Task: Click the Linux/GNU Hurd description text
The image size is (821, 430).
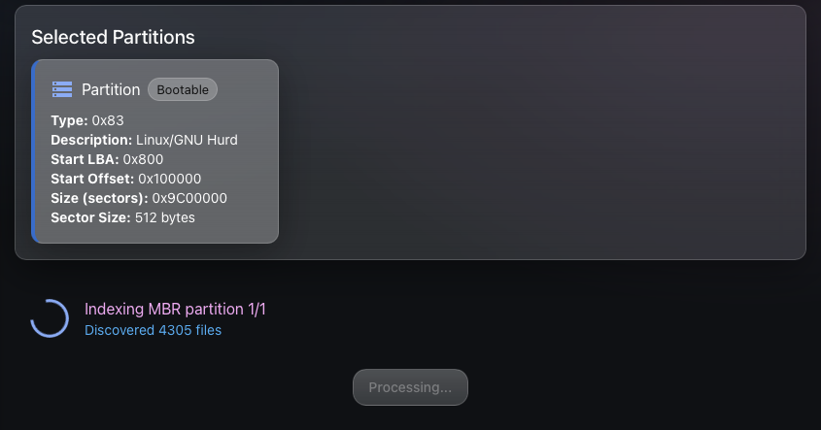Action: tap(187, 140)
